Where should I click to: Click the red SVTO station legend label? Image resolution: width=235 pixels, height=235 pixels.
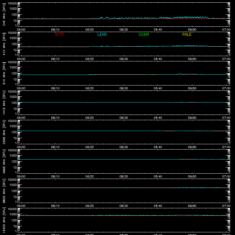pos(60,34)
